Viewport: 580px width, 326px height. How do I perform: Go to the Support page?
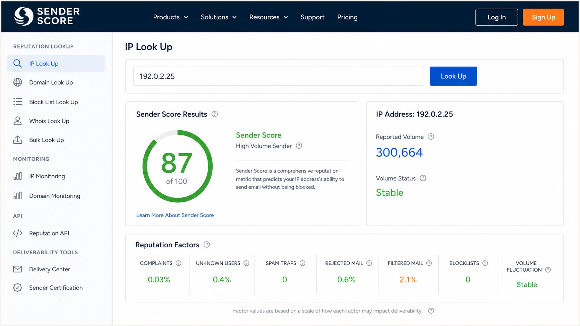click(x=313, y=17)
